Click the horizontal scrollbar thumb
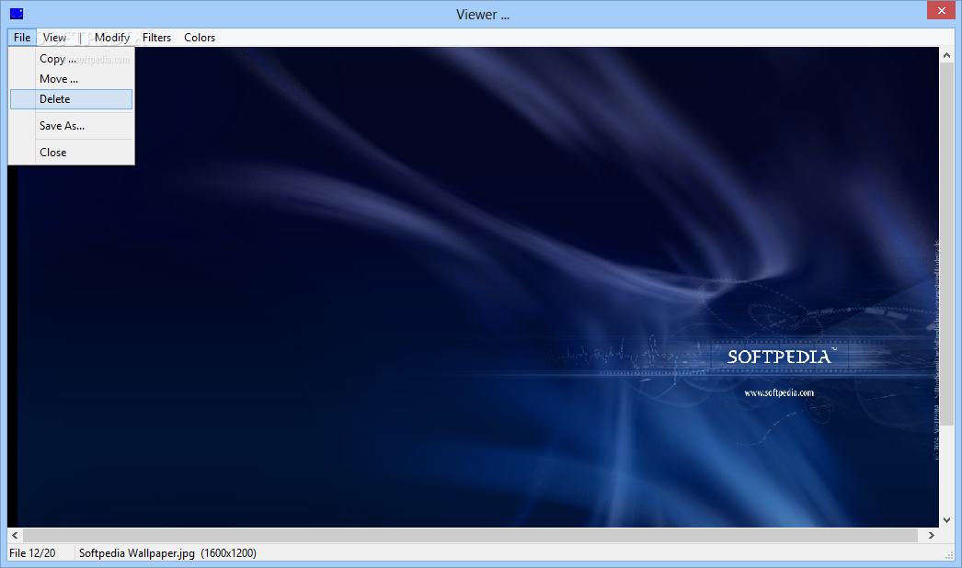The width and height of the screenshot is (962, 568). [x=470, y=536]
